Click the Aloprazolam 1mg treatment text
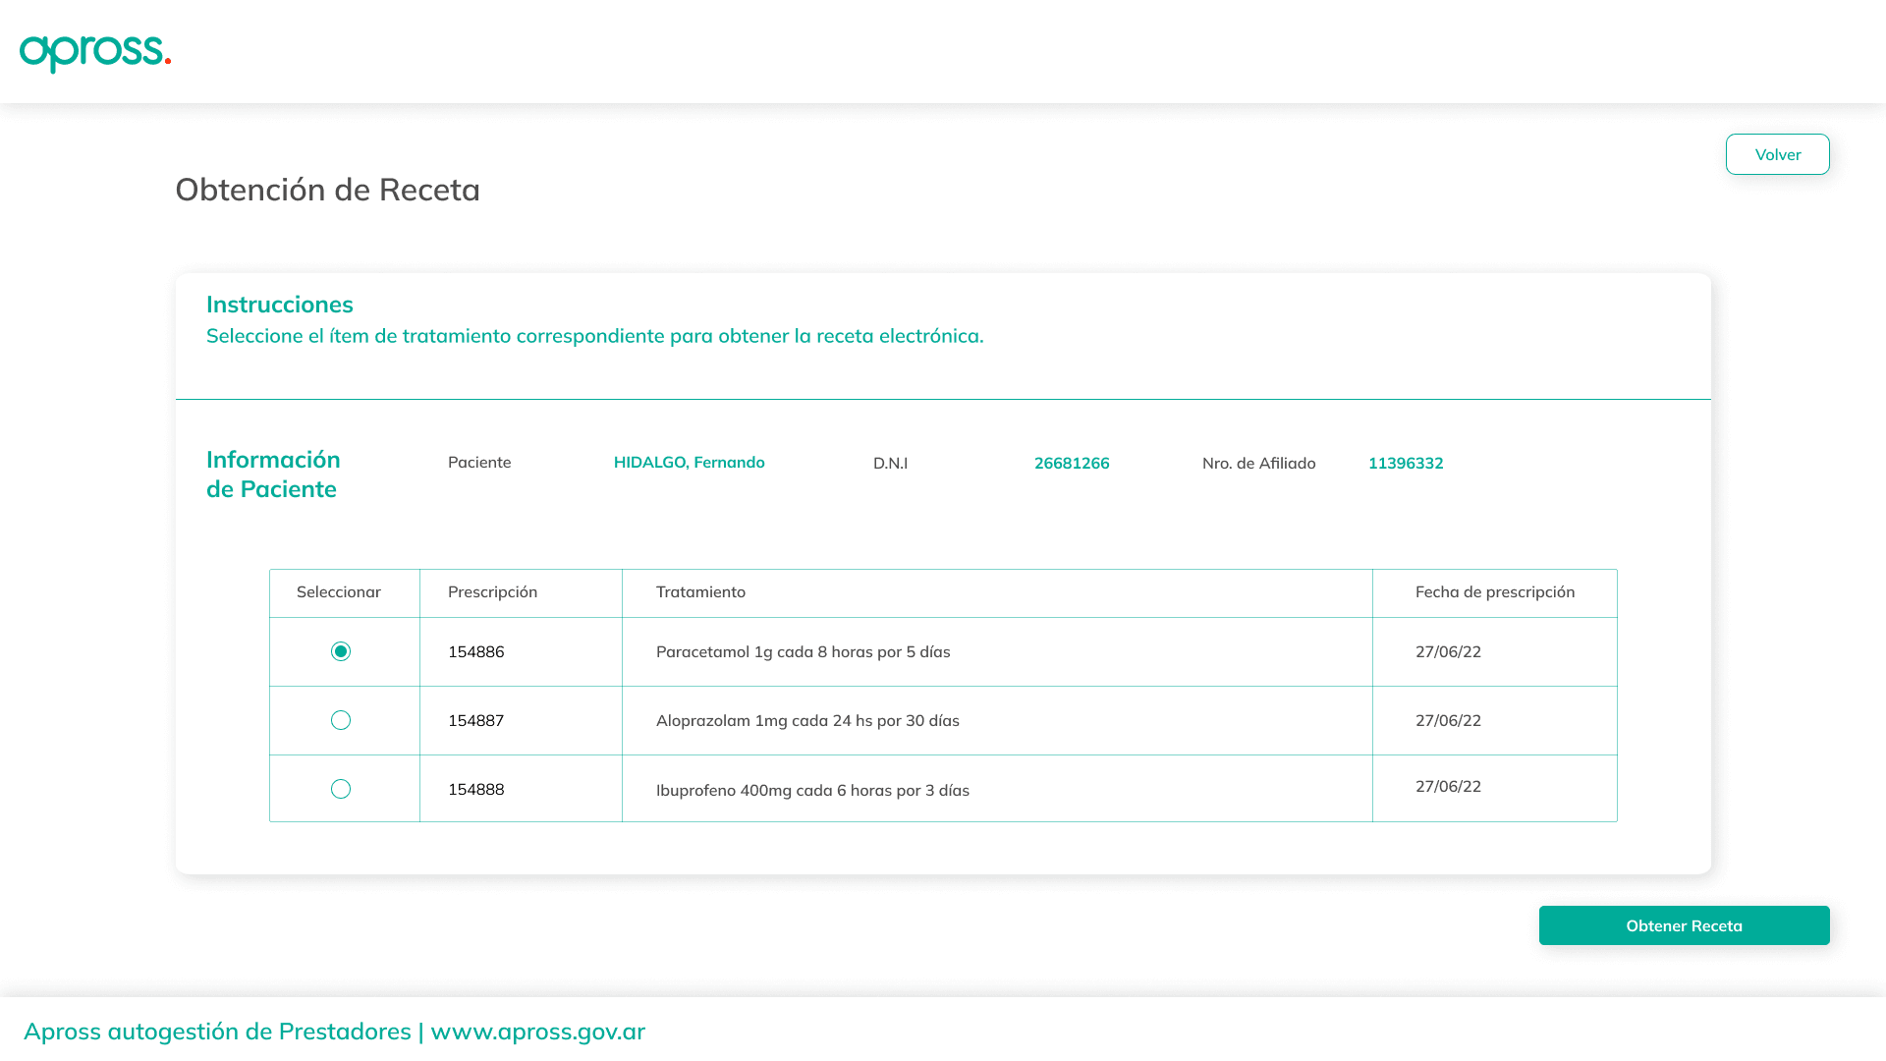 coord(807,720)
